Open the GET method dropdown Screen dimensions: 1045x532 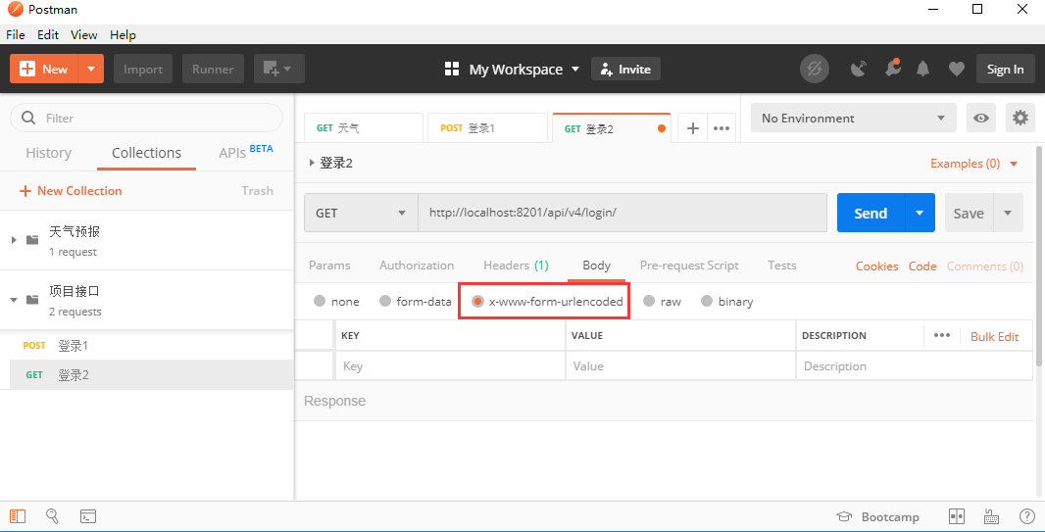(x=361, y=213)
